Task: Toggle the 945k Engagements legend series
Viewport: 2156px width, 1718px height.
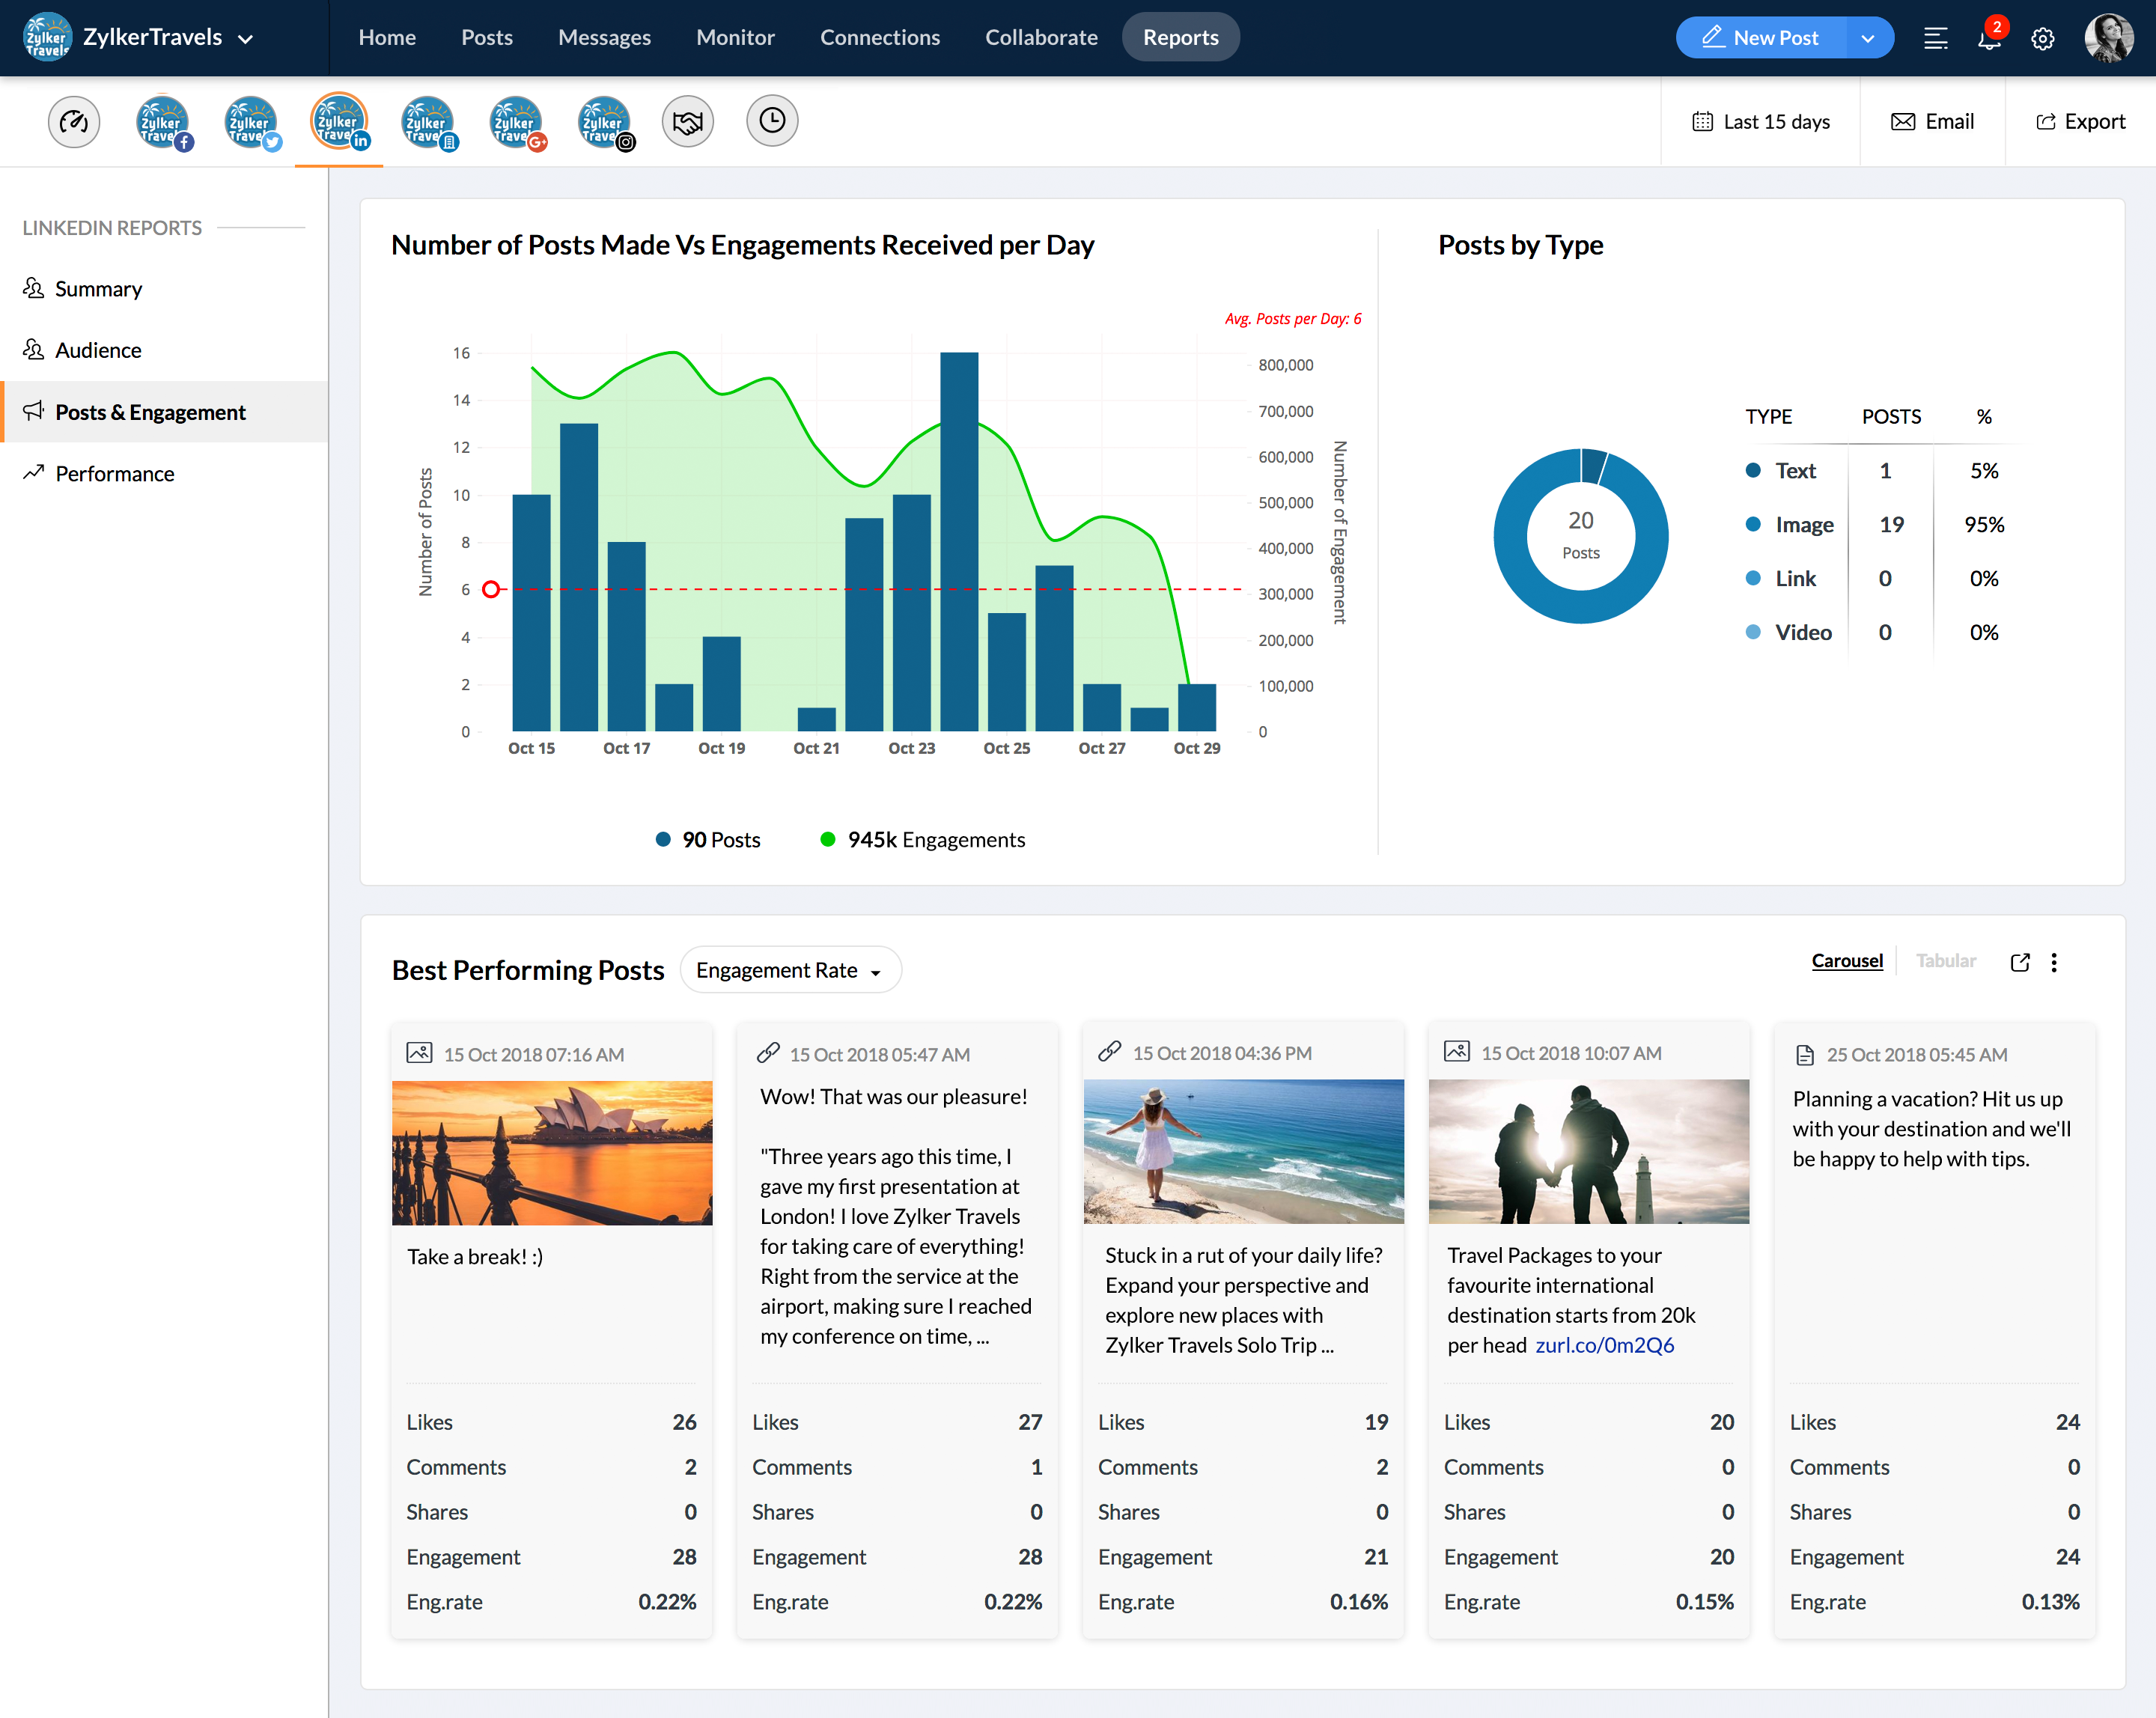Action: point(922,840)
